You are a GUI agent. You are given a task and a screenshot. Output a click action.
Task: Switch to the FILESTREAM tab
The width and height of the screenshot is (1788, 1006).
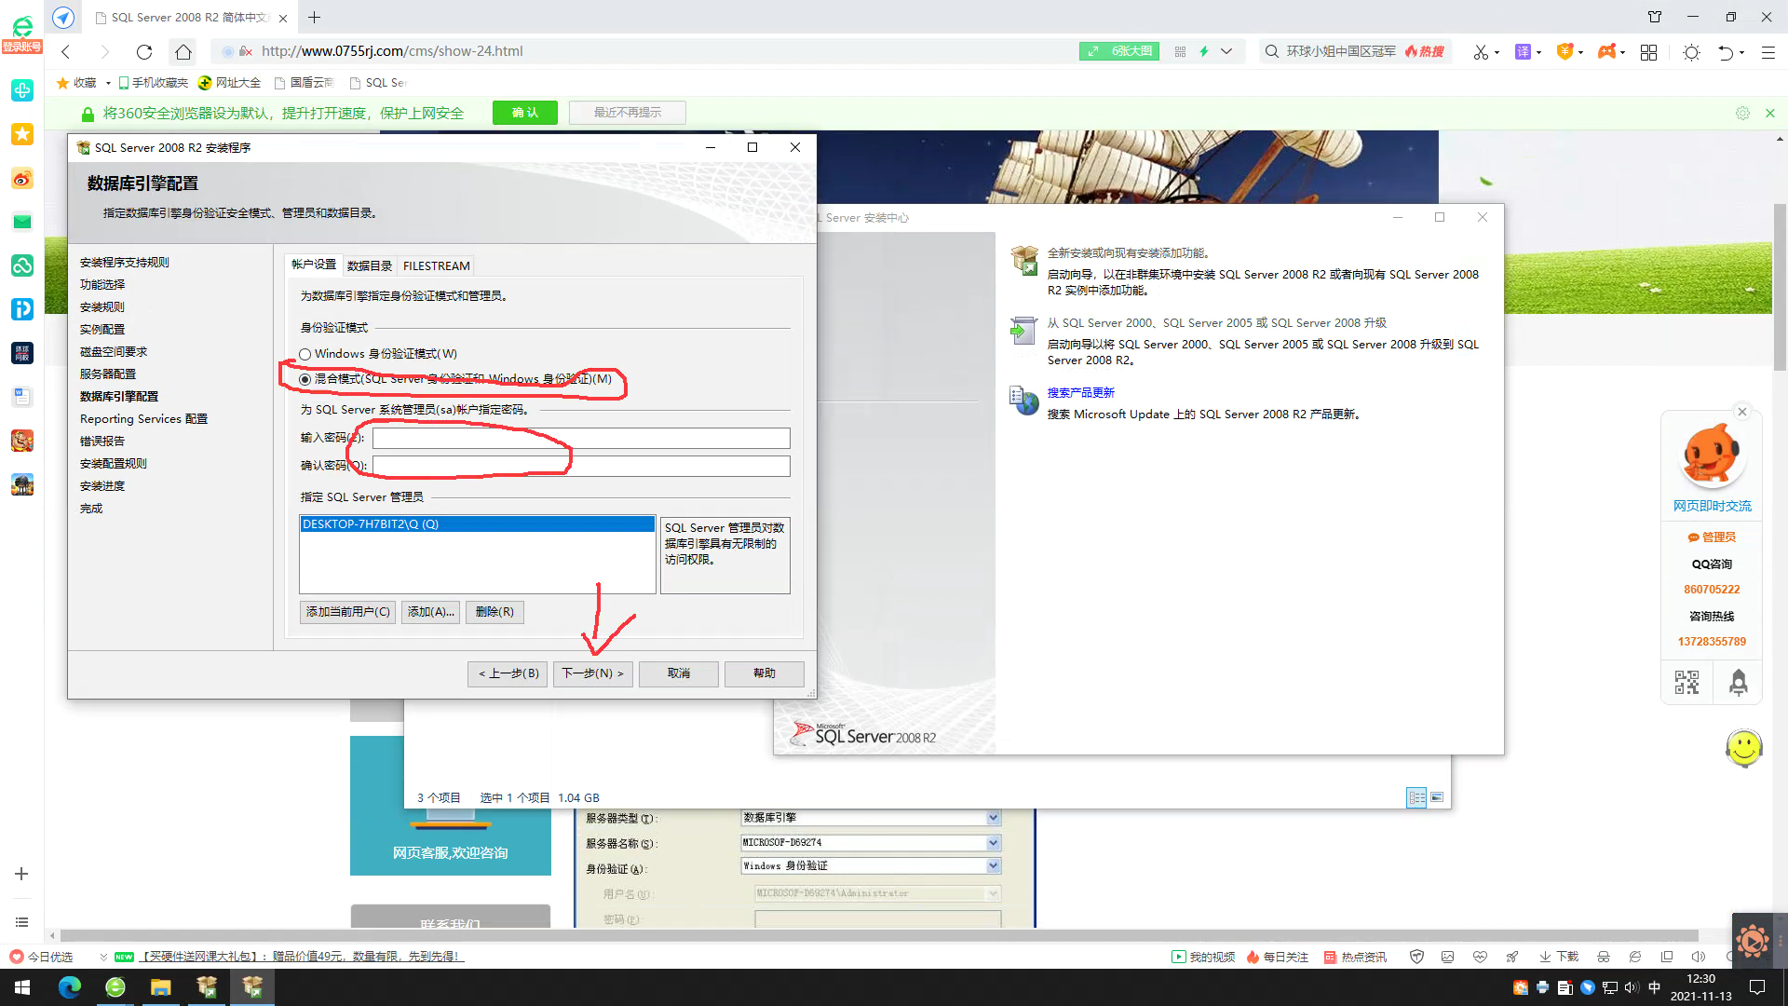click(436, 265)
